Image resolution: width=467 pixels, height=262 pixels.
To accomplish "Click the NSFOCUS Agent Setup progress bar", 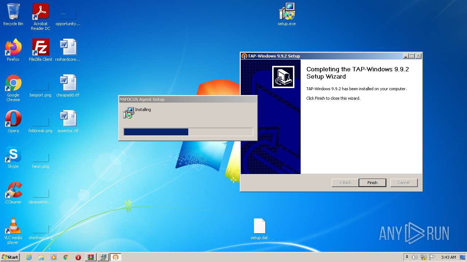I will click(x=188, y=132).
